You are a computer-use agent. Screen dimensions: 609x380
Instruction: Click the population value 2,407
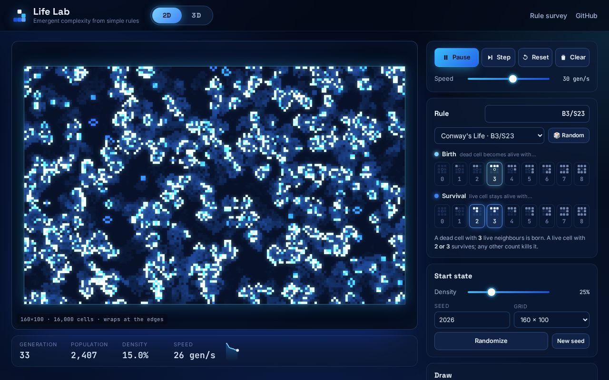[x=84, y=355]
